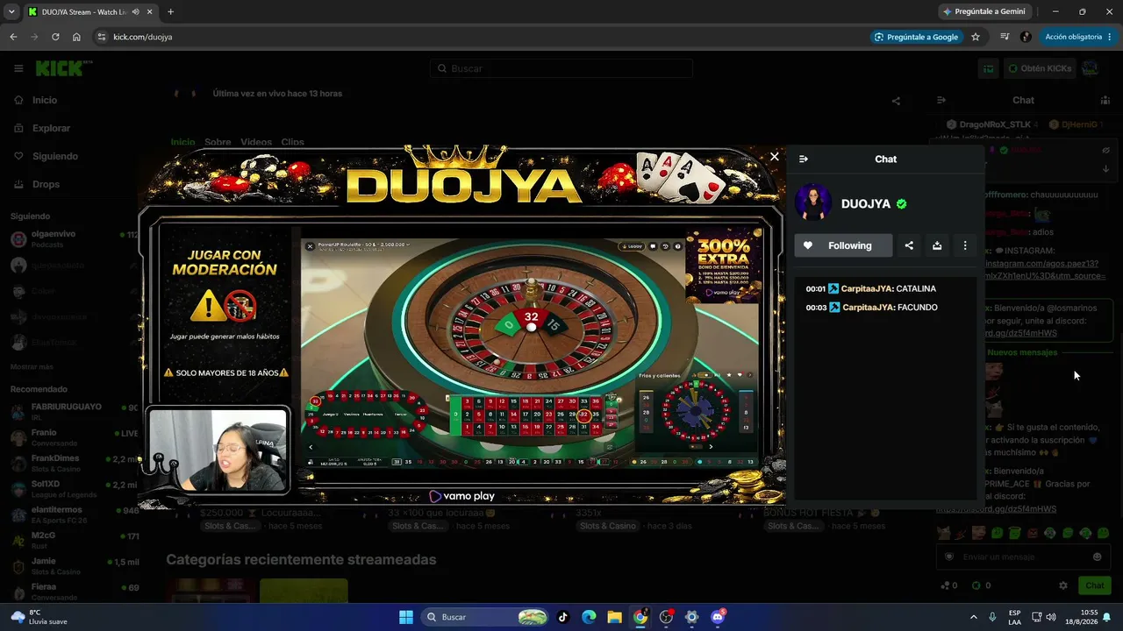This screenshot has width=1123, height=631.
Task: Open DUOJYA's avatar in clip panel
Action: coord(813,203)
